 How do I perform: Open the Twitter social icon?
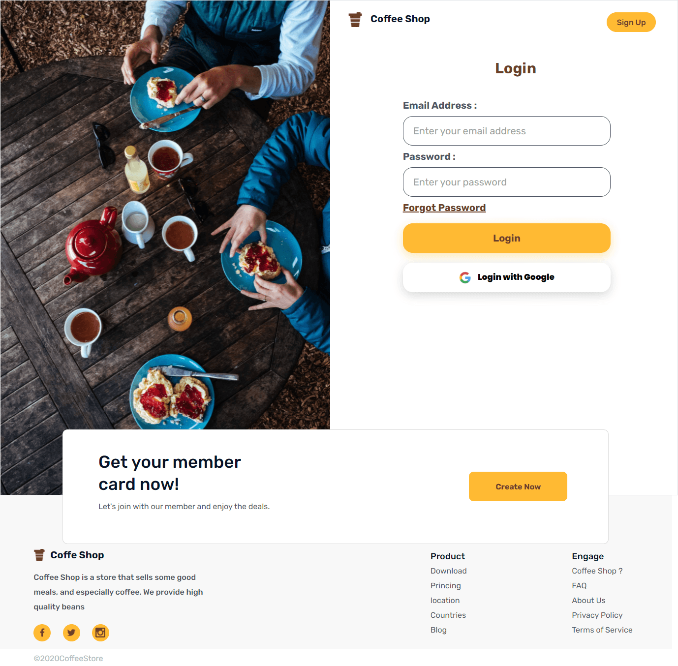[x=71, y=632]
